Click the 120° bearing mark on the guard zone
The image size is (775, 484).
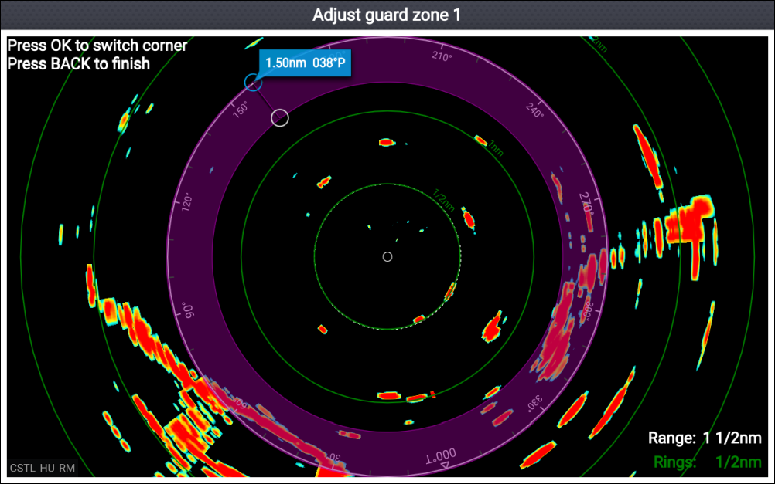click(187, 203)
